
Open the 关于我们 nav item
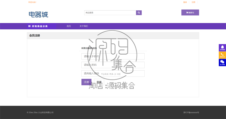click(x=84, y=26)
